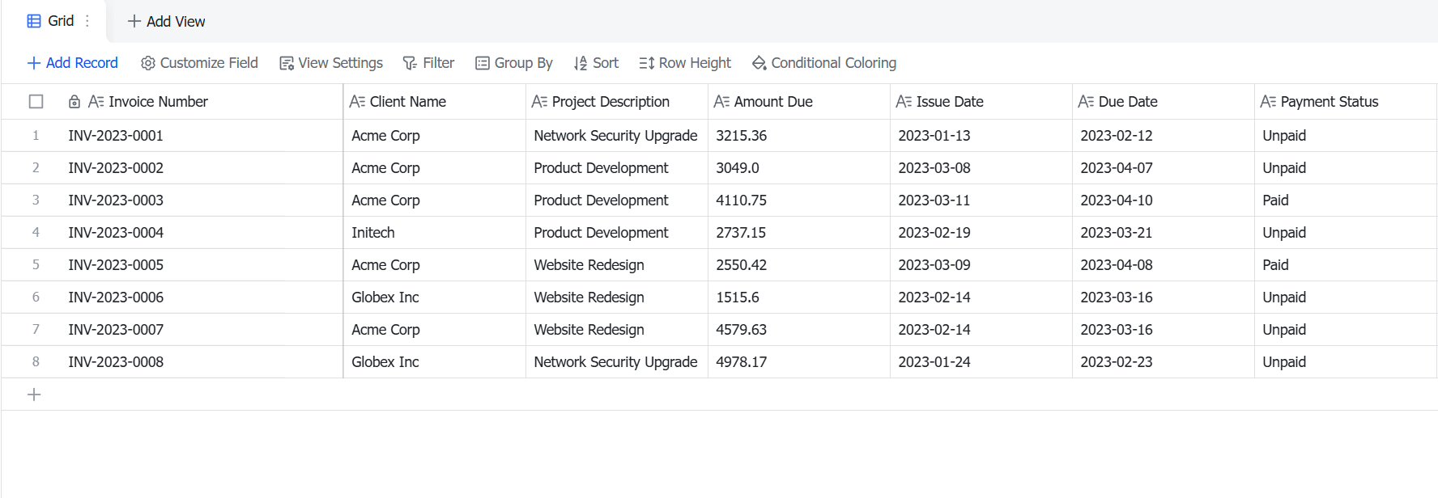Screen dimensions: 1438x498
Task: Select the Project Description column header
Action: point(617,102)
